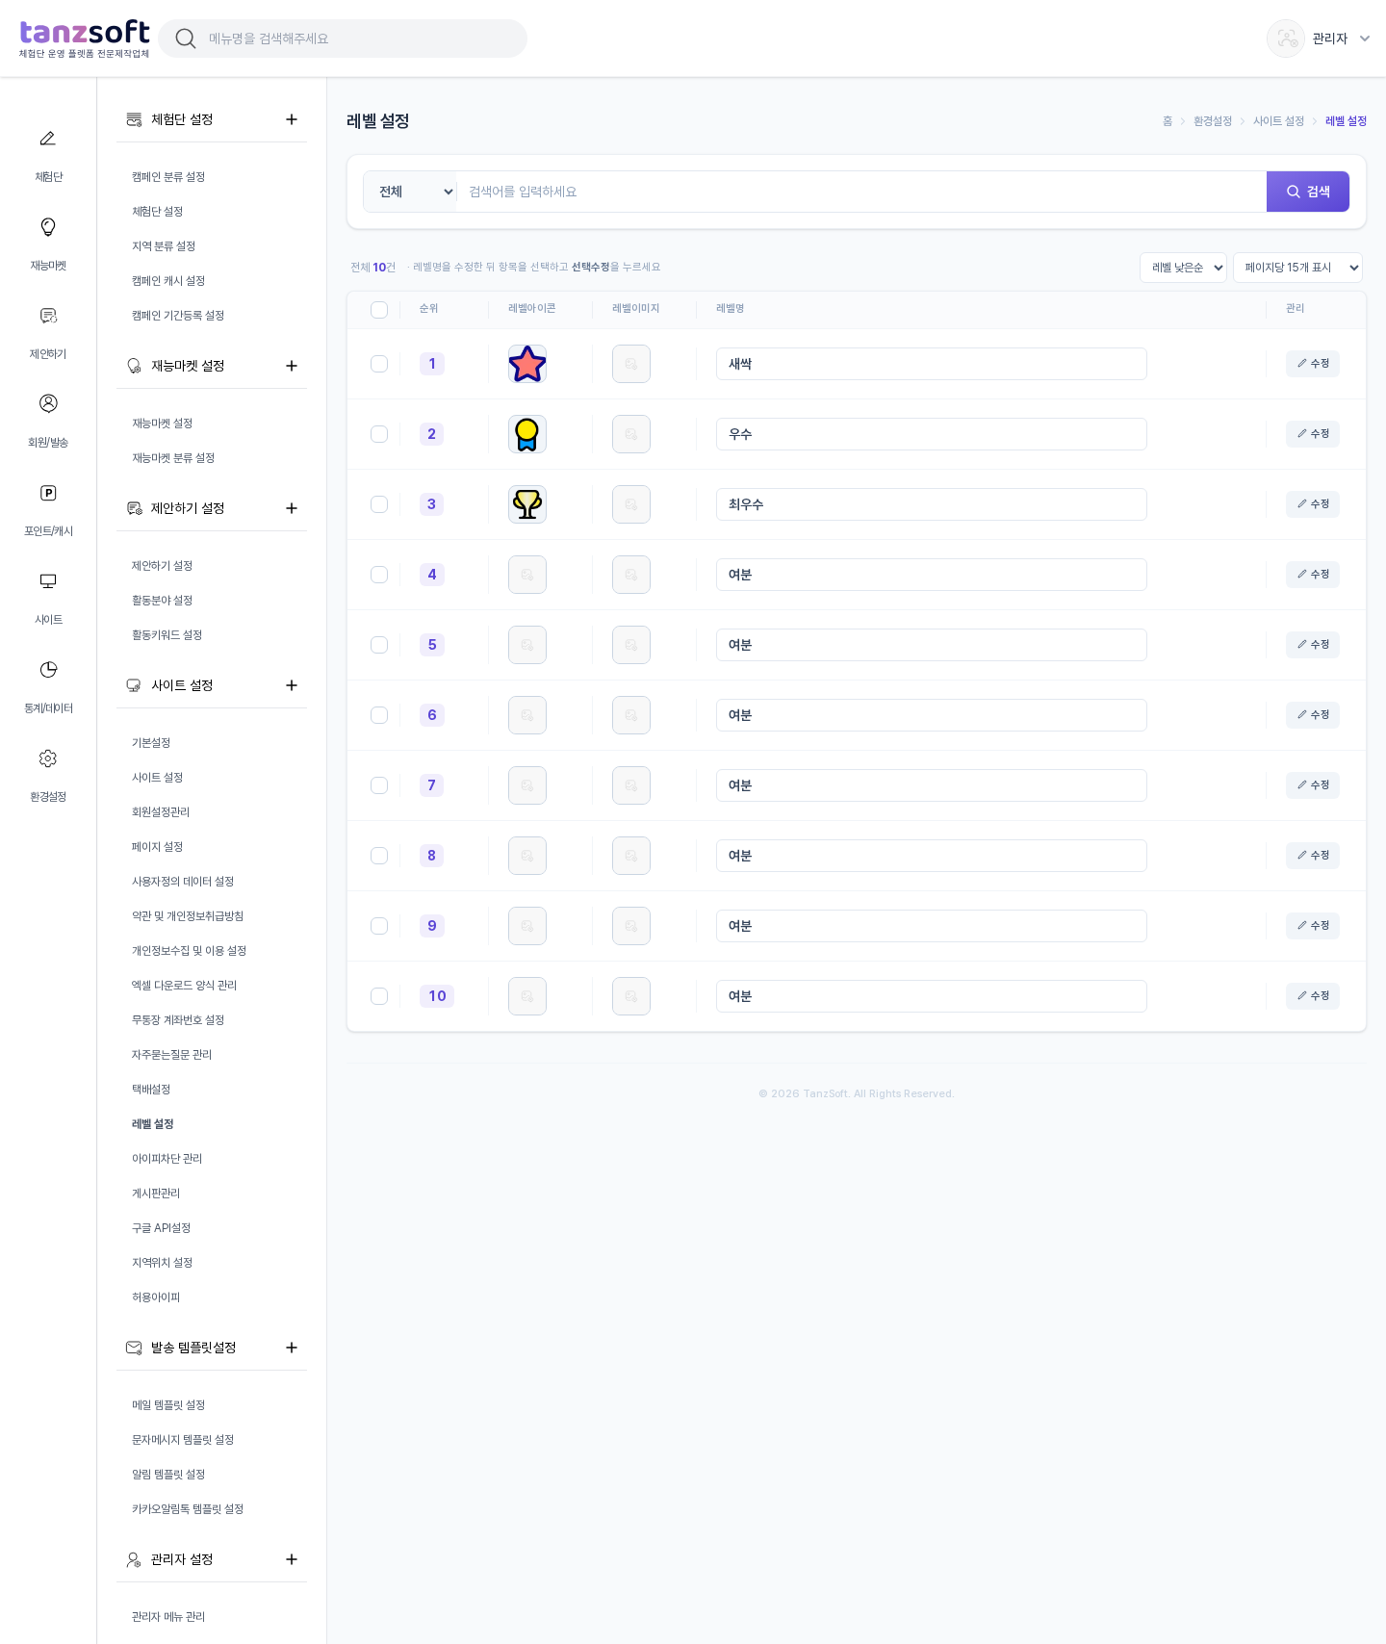This screenshot has height=1644, width=1386.
Task: Check the checkbox for level 3 row
Action: [x=379, y=504]
